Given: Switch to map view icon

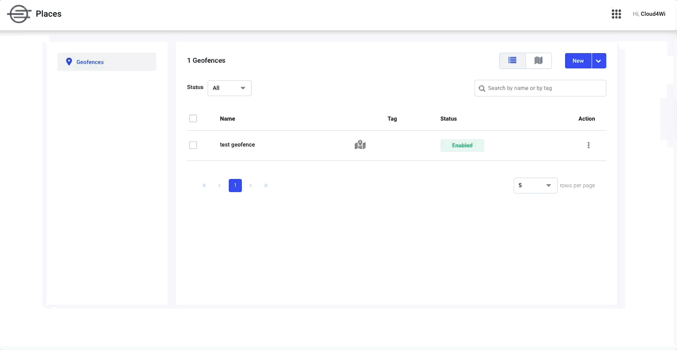Looking at the screenshot, I should click(x=538, y=61).
